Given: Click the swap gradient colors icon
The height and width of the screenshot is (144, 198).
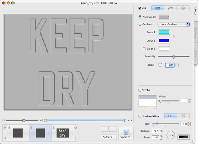Looking at the screenshot, I should 174,36.
